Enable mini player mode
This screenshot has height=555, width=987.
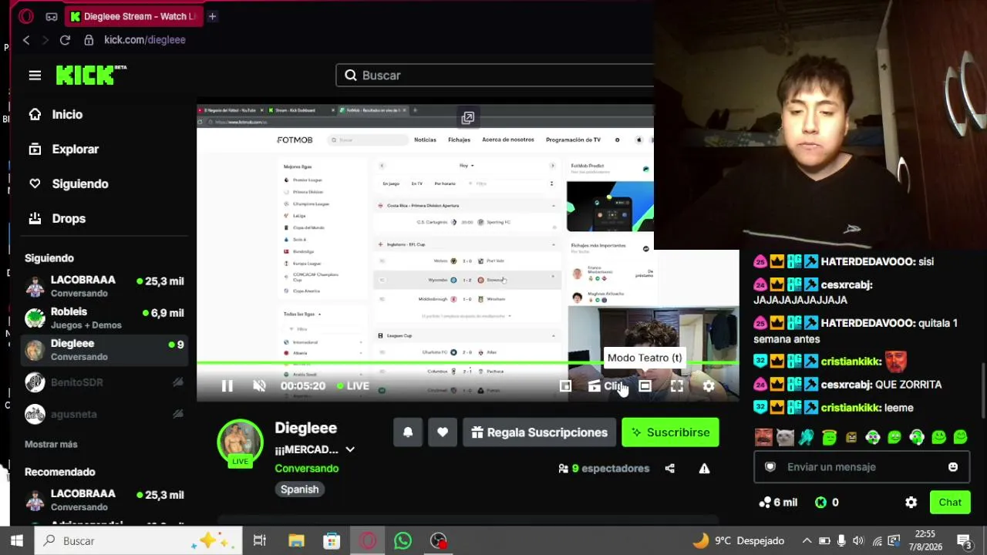pos(566,386)
